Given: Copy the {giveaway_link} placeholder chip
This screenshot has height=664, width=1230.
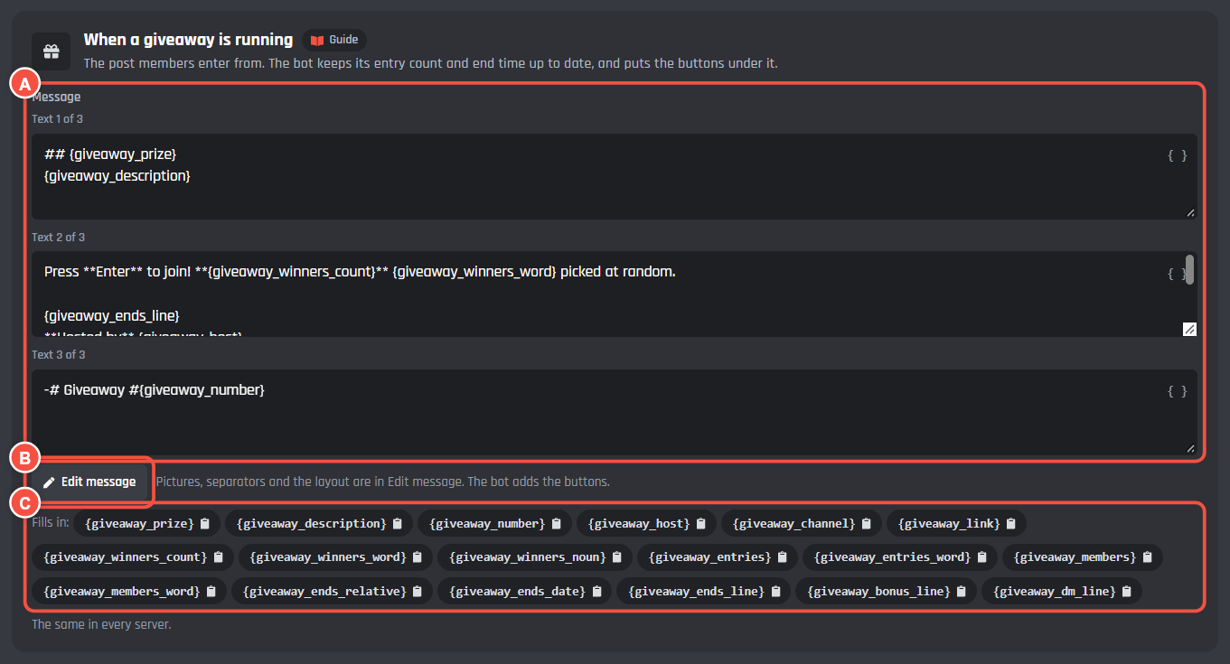Looking at the screenshot, I should click(x=956, y=523).
